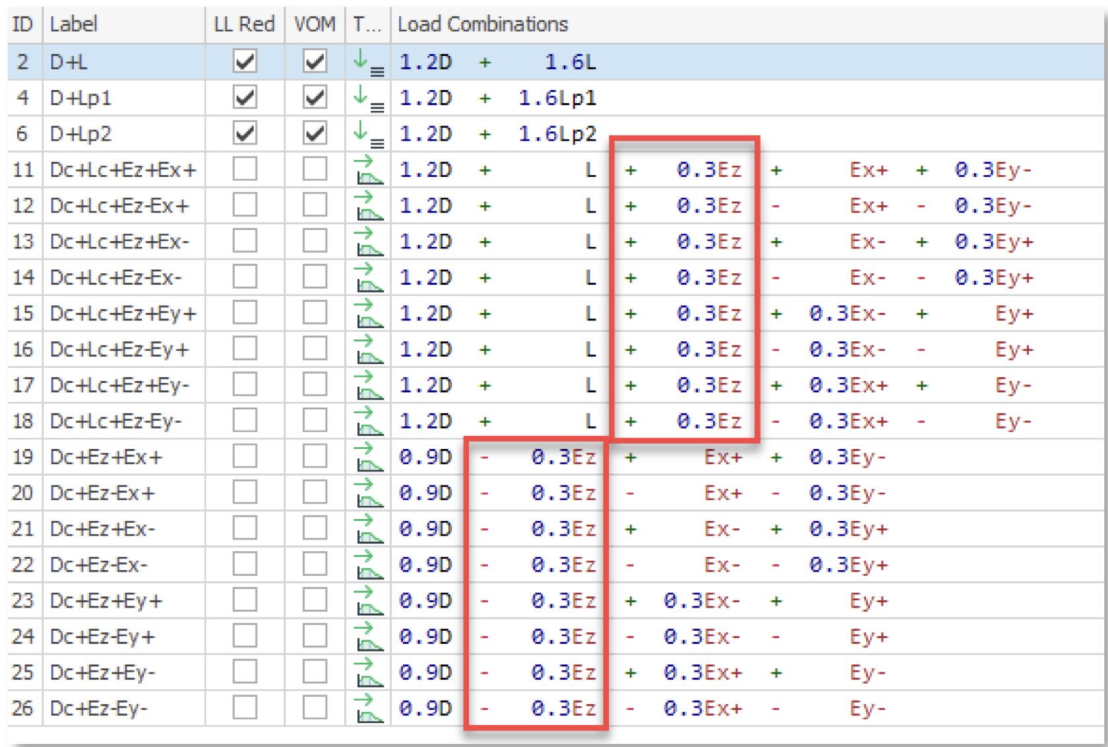1108x747 pixels.
Task: Enable LL Red for row ID 12
Action: pyautogui.click(x=244, y=205)
